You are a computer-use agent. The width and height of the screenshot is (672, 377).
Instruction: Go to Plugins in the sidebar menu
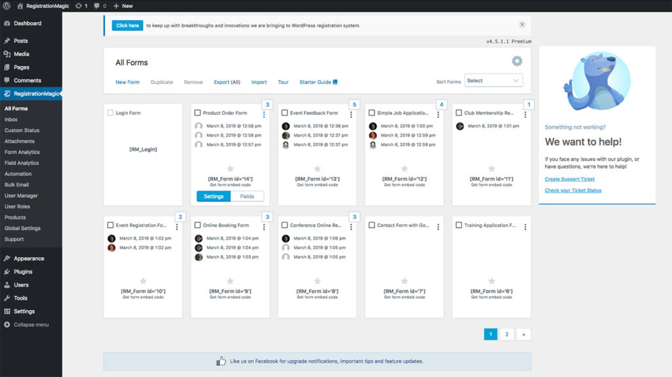click(23, 271)
